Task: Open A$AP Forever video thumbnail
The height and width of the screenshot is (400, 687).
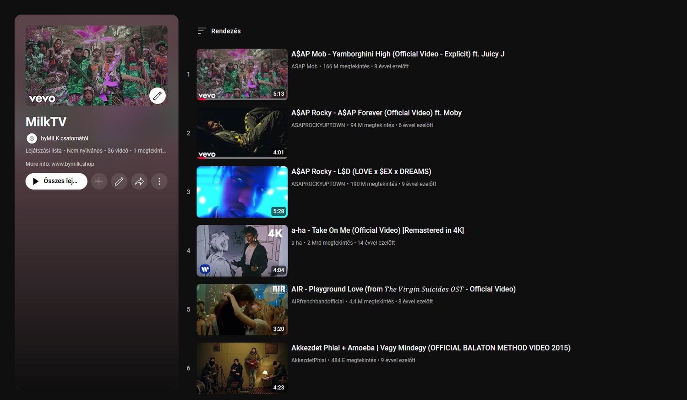Action: tap(242, 133)
